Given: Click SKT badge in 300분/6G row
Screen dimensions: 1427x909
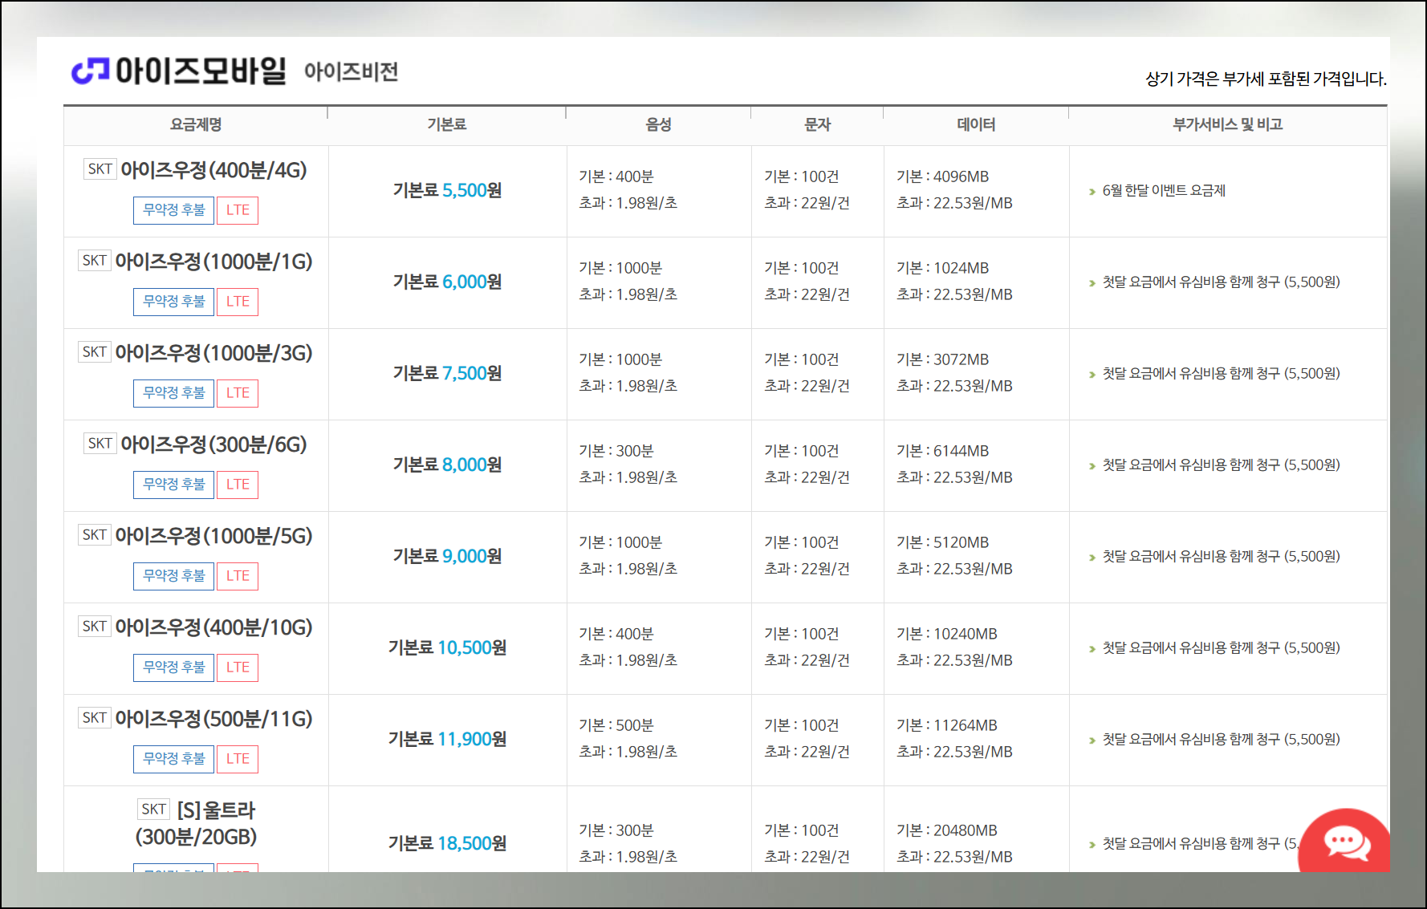Looking at the screenshot, I should 100,444.
